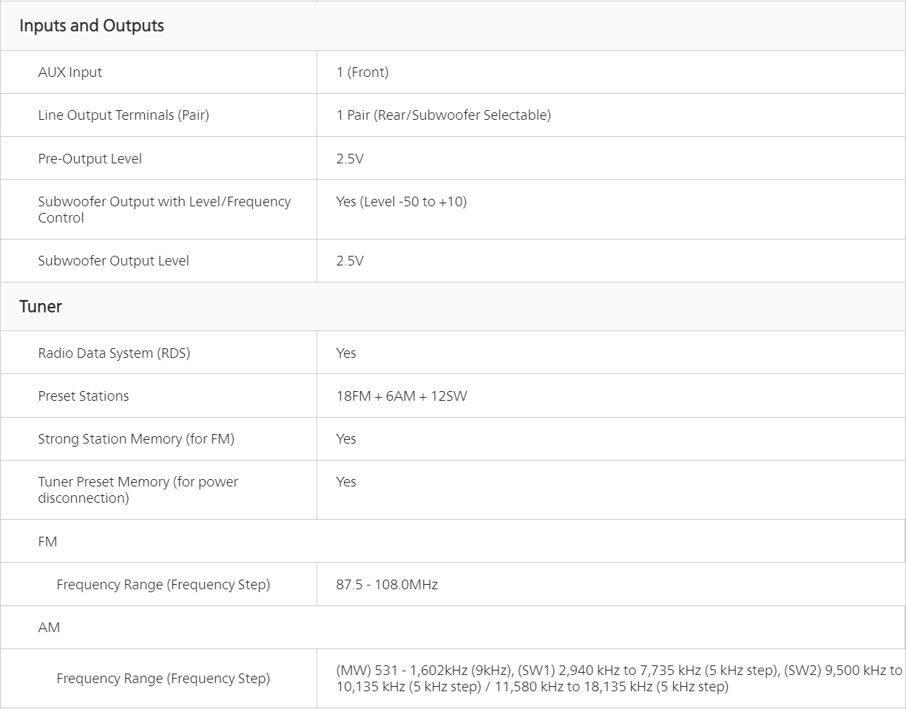The height and width of the screenshot is (709, 906).
Task: Click the Inputs and Outputs section header
Action: [92, 26]
